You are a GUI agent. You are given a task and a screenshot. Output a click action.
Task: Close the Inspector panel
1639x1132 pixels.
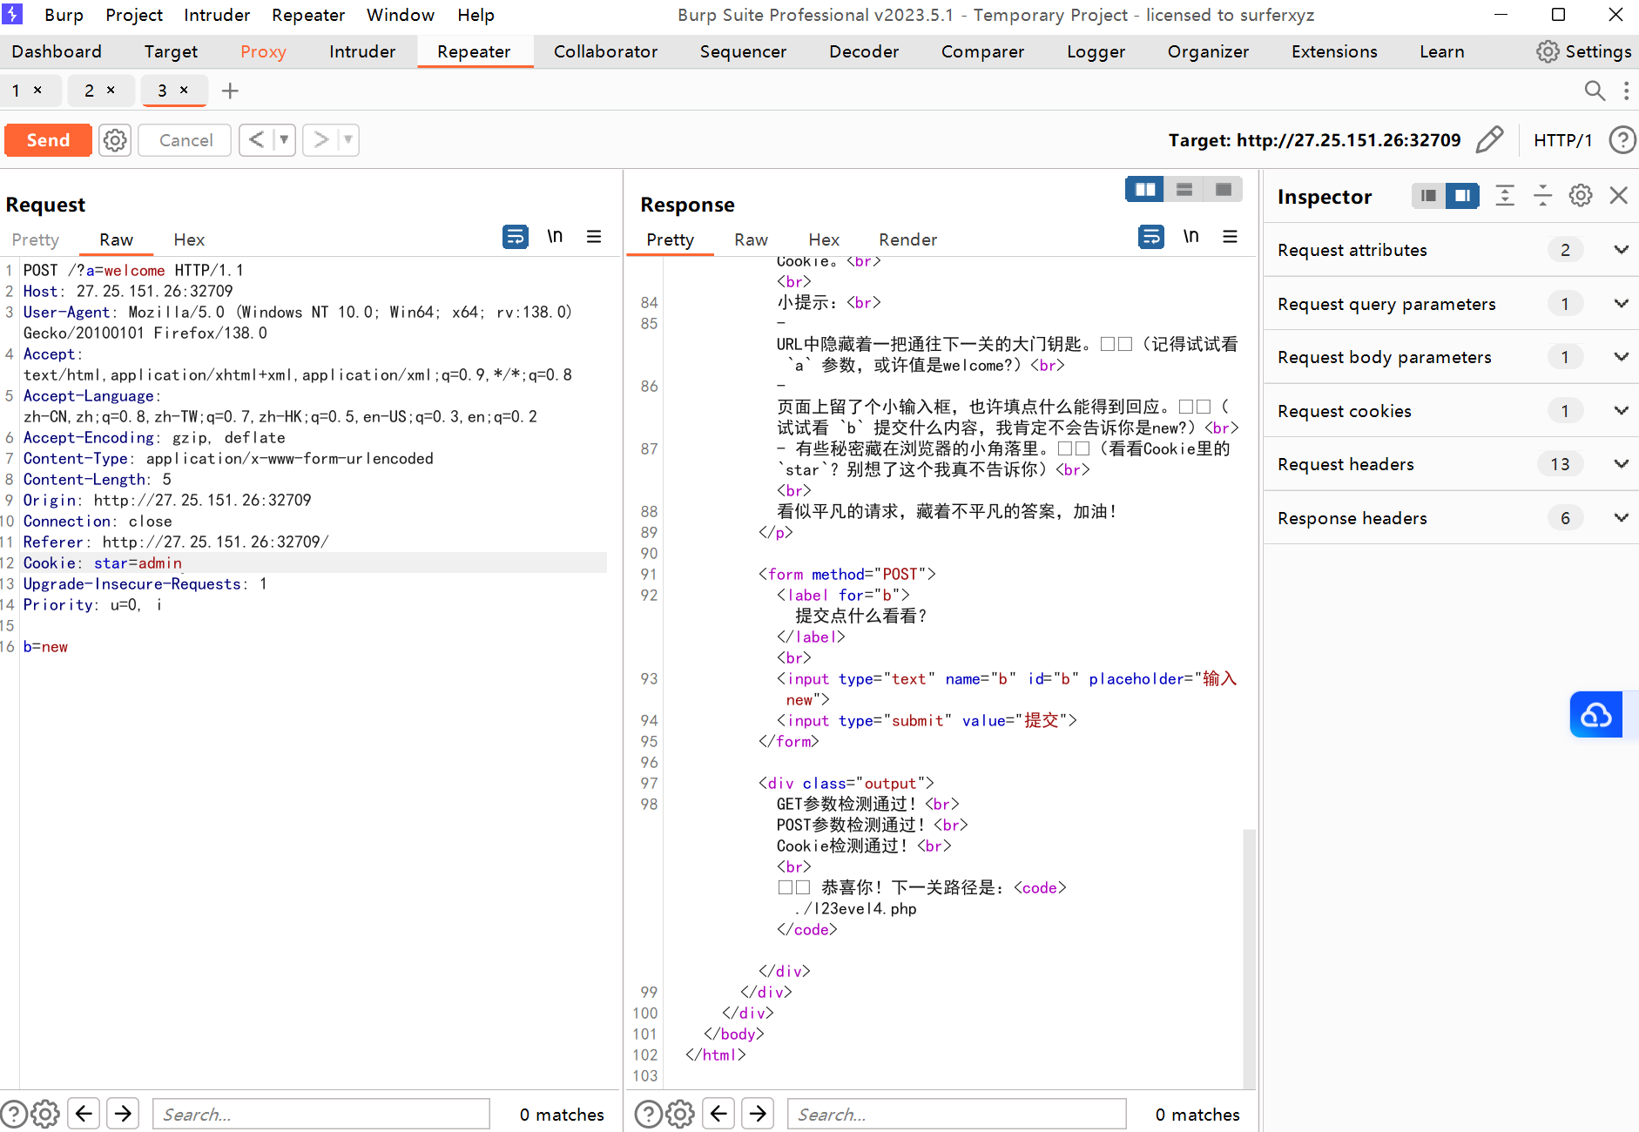click(1619, 196)
